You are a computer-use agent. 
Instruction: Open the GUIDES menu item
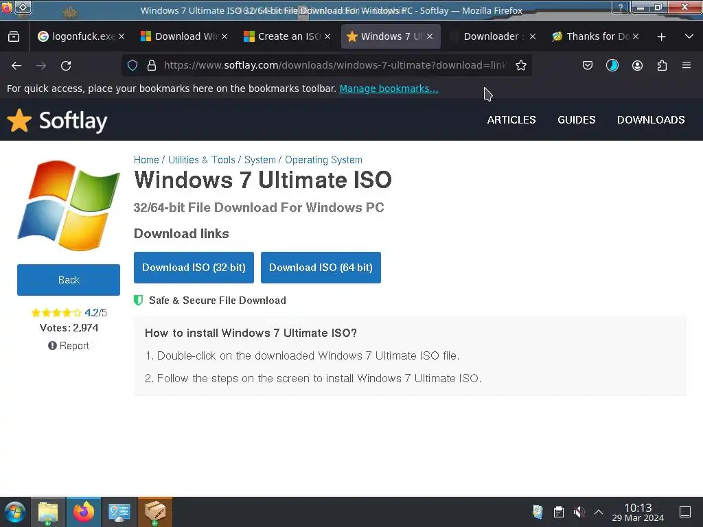[576, 119]
